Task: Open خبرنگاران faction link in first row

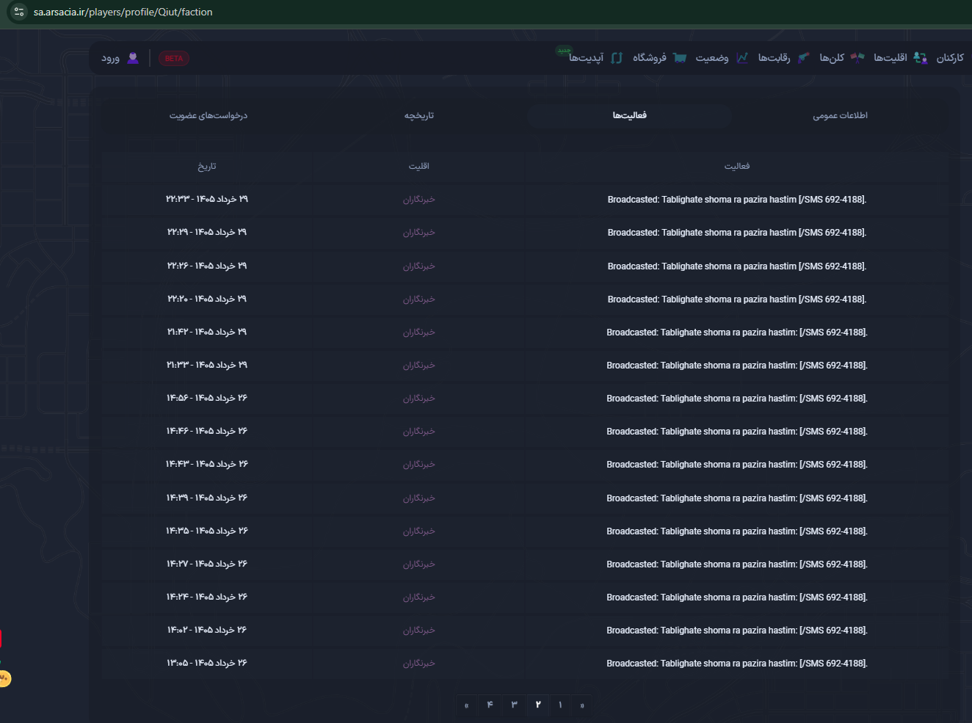Action: coord(419,200)
